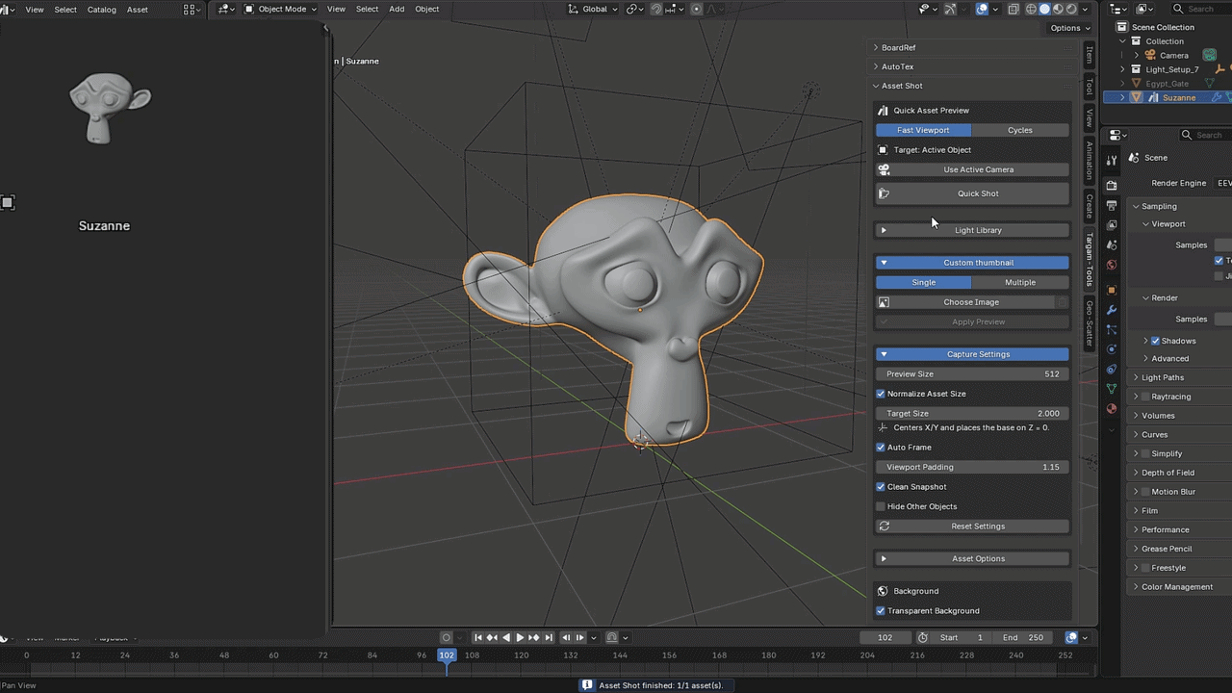Enable Hide Other Objects checkbox
This screenshot has height=693, width=1232.
881,506
